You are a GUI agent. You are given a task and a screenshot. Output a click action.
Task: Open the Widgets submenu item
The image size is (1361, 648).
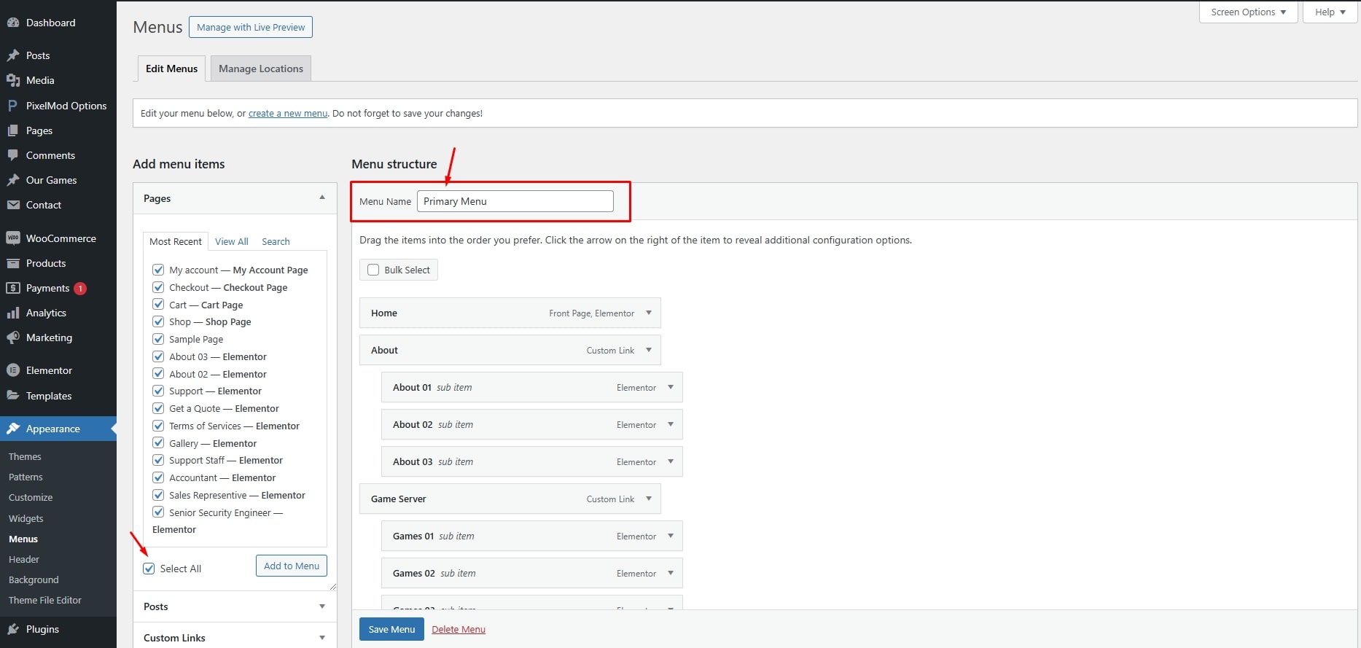(x=26, y=518)
